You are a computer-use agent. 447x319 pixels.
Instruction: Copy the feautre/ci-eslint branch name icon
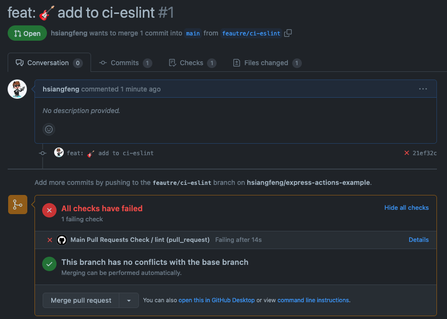[x=288, y=33]
